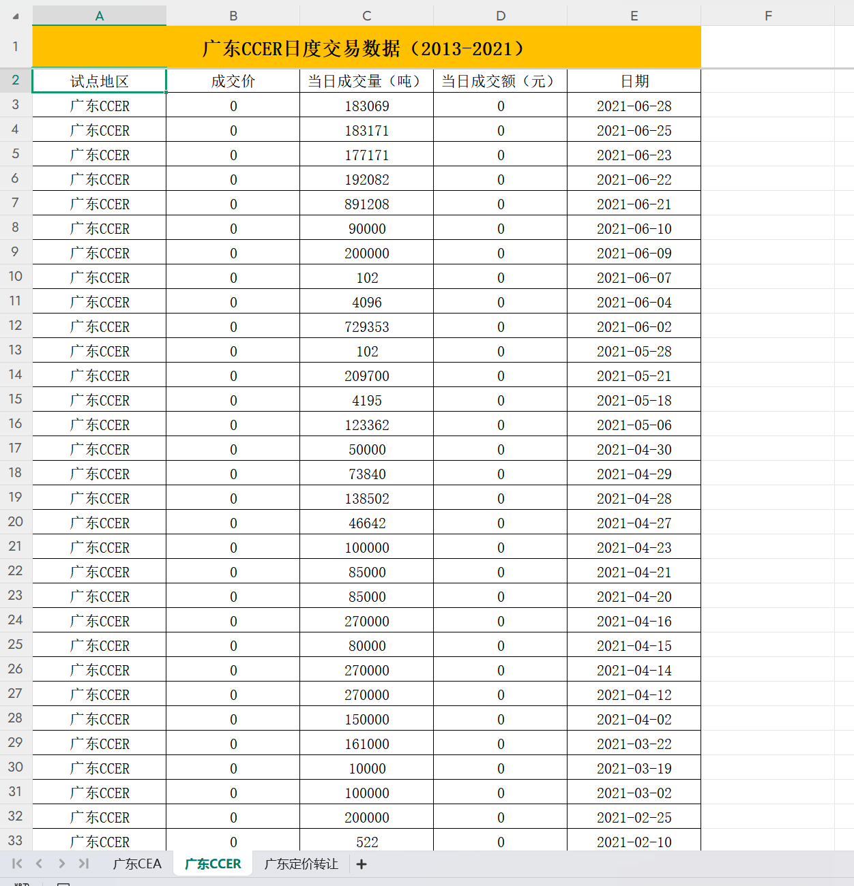Viewport: 854px width, 886px height.
Task: Select date cell 2021-04-30
Action: tap(634, 449)
